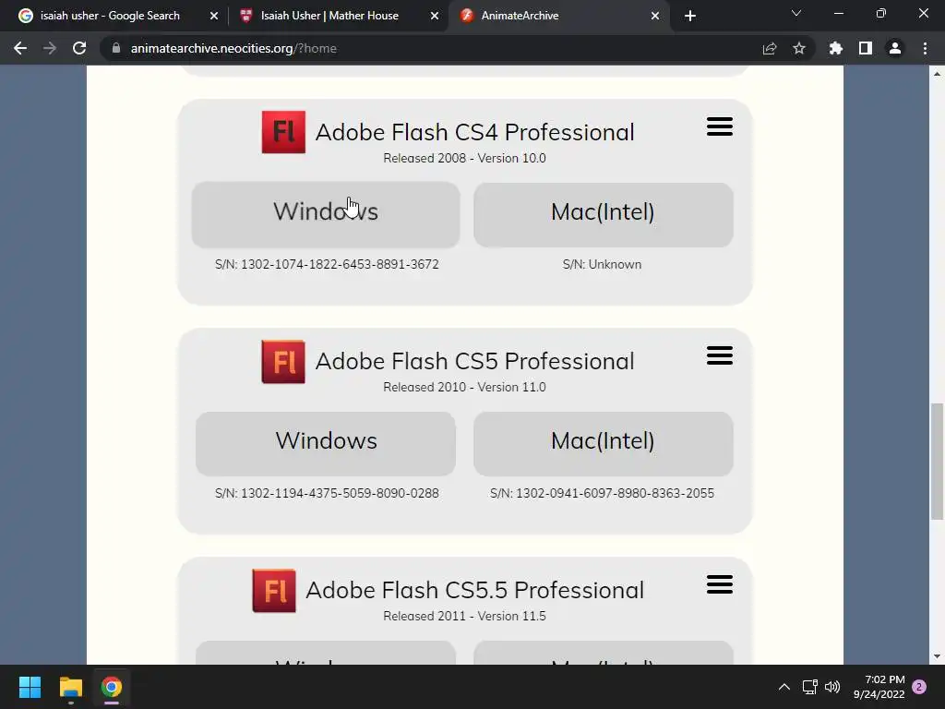Open the Flash CS4 hamburger menu

pyautogui.click(x=720, y=126)
